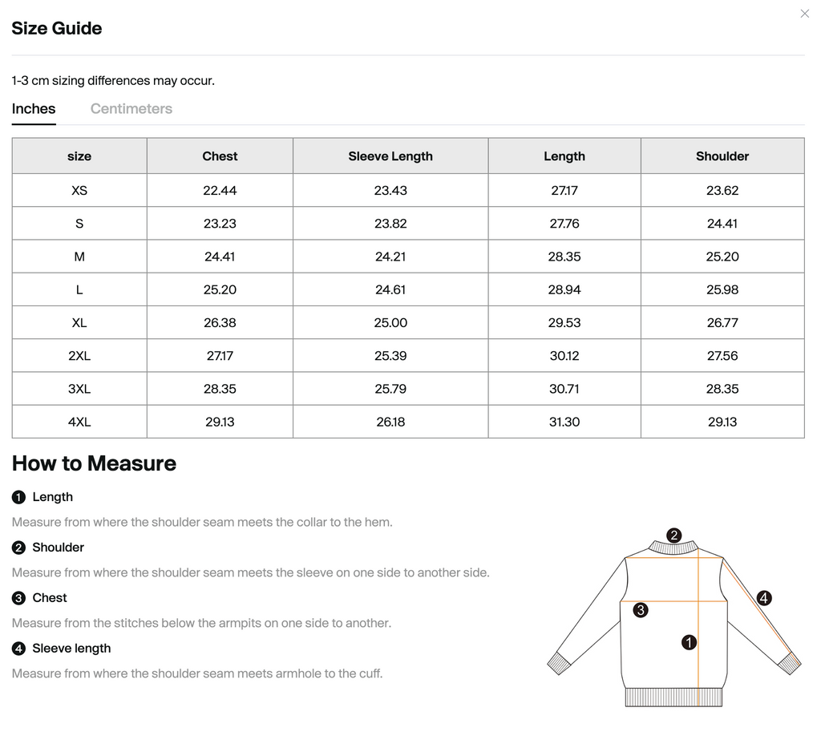Select the Inches tab

pos(34,109)
